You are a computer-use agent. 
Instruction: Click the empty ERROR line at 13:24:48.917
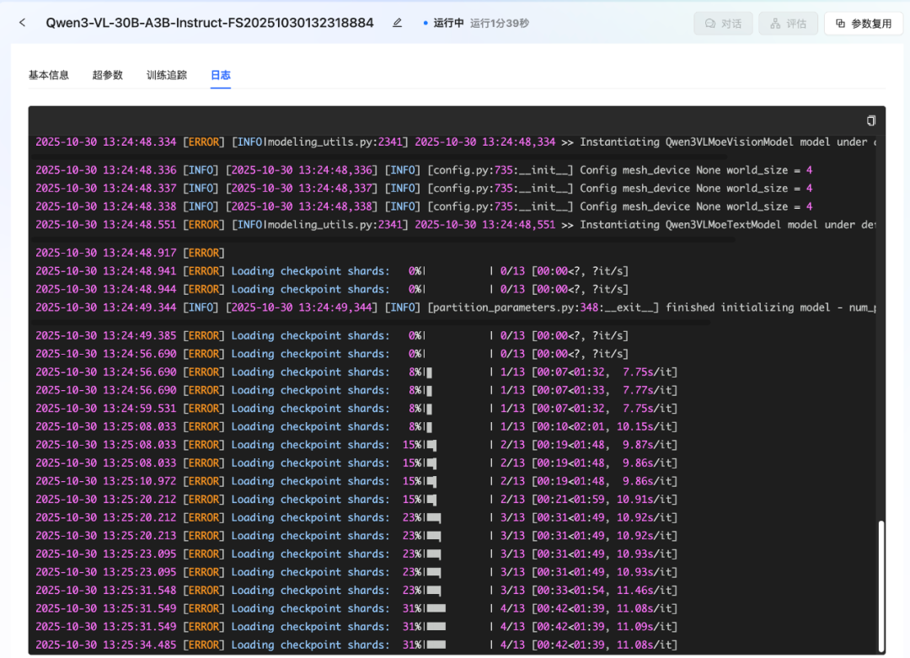130,253
